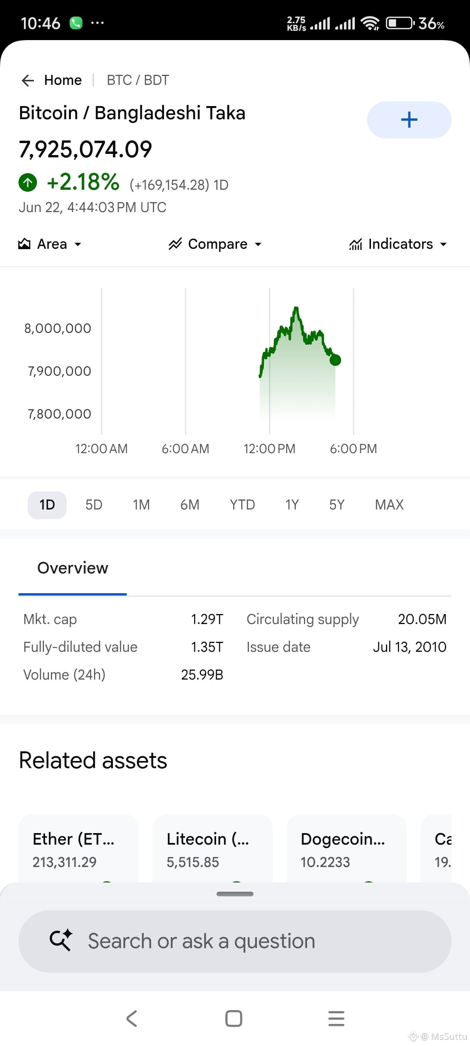Tap the sparkle search icon

[61, 940]
